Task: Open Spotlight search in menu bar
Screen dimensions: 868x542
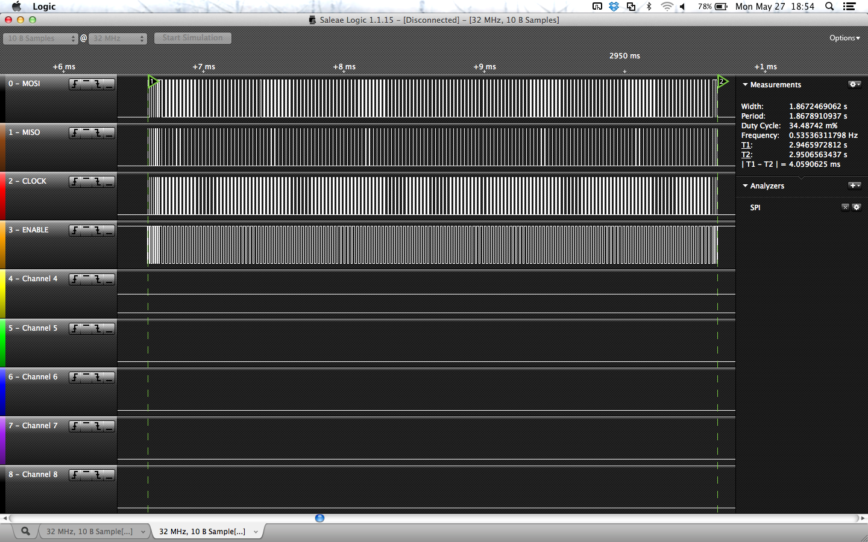Action: [829, 6]
